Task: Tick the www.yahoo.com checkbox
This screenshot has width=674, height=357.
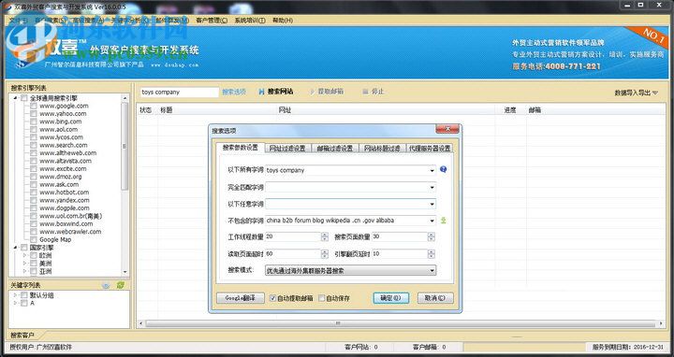Action: coord(33,114)
